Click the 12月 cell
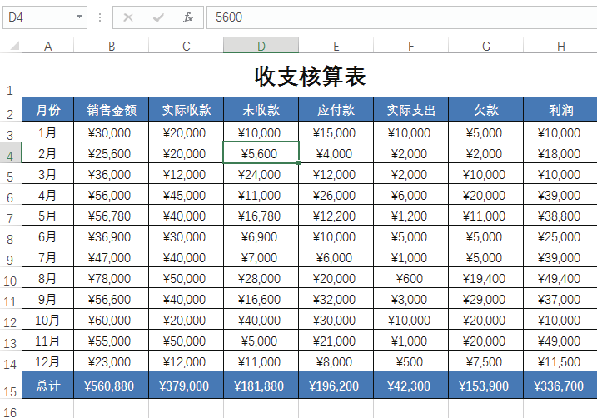The image size is (597, 418). pyautogui.click(x=48, y=361)
